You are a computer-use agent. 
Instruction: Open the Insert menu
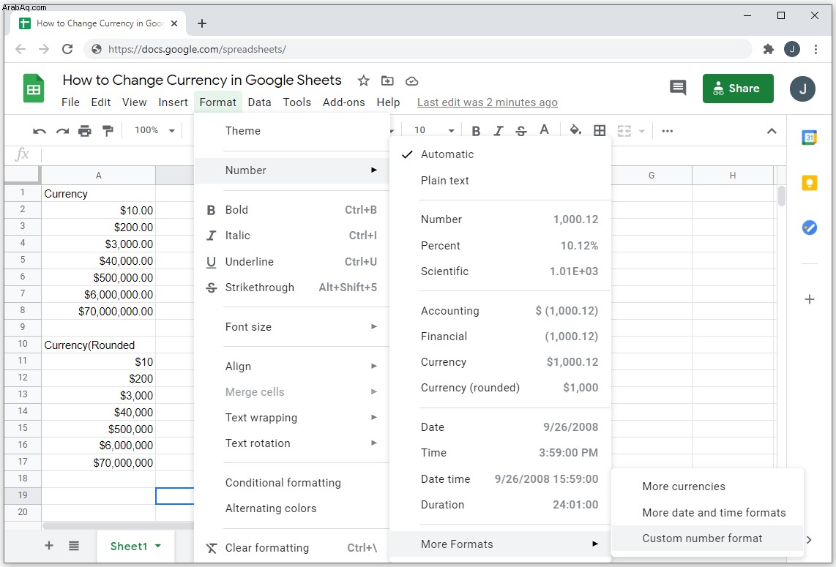coord(173,102)
